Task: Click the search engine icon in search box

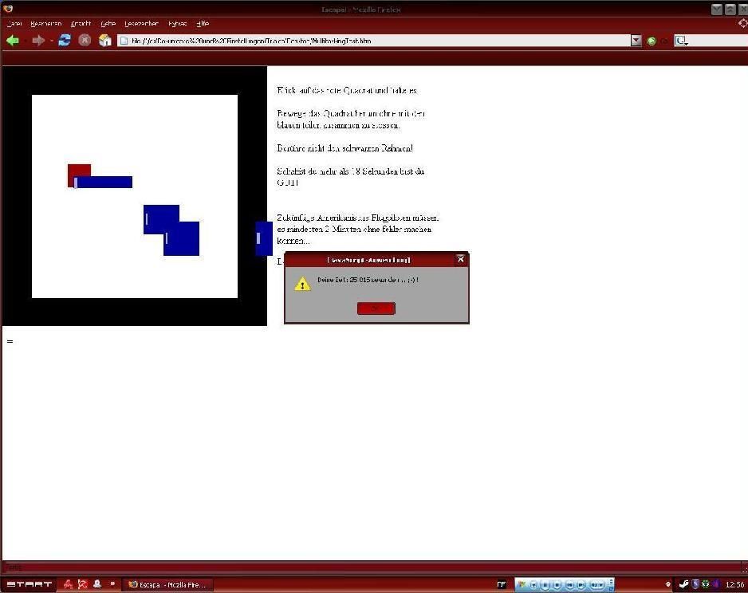Action: pyautogui.click(x=682, y=41)
